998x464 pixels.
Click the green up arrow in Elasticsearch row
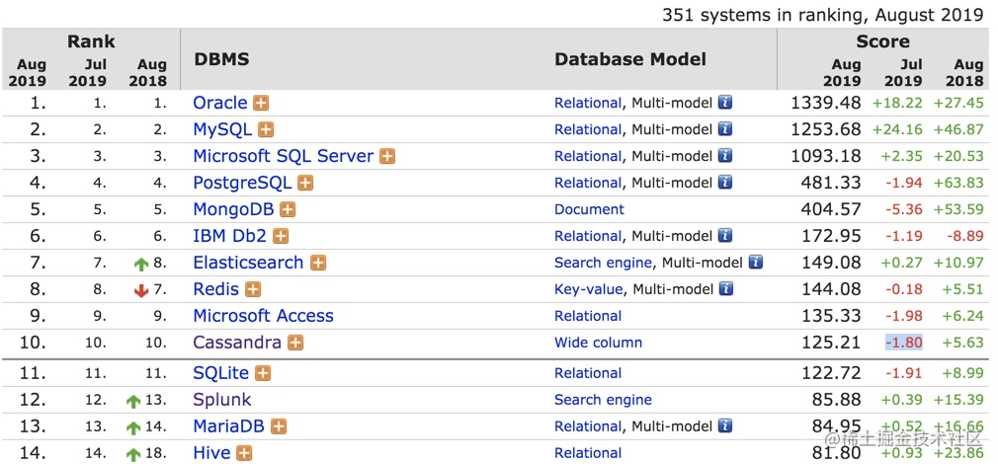click(x=141, y=265)
